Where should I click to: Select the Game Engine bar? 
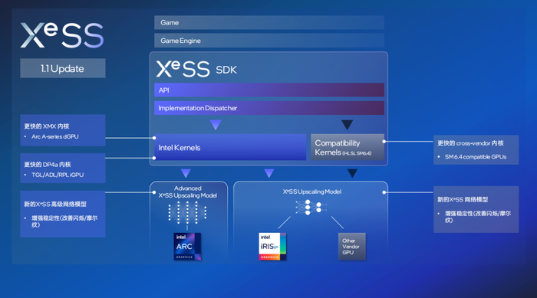click(x=269, y=41)
